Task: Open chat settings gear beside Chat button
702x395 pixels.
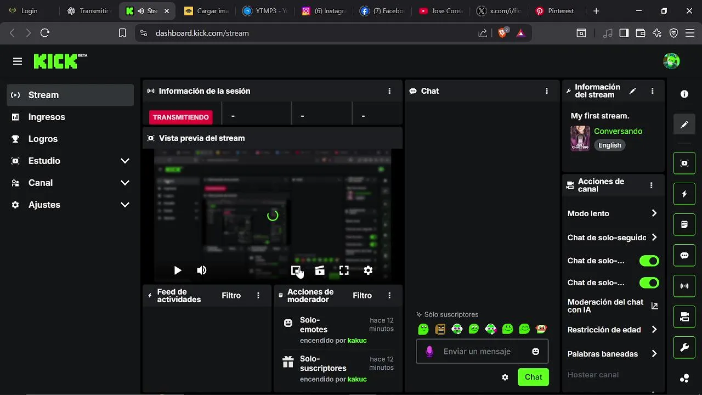Action: pyautogui.click(x=505, y=377)
